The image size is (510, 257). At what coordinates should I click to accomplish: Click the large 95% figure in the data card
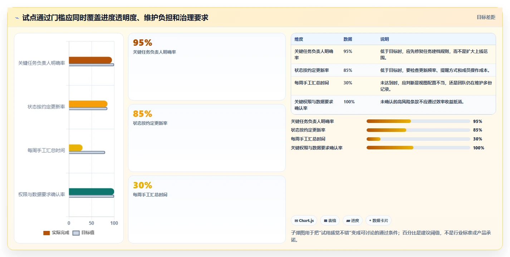[142, 43]
